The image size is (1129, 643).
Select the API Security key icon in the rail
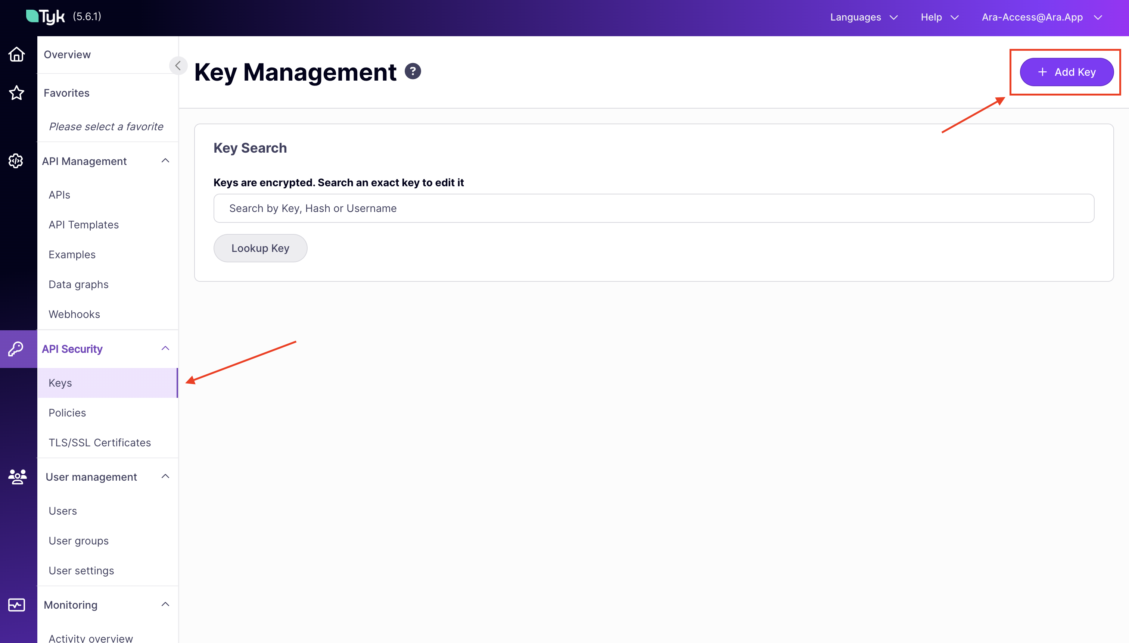16,349
